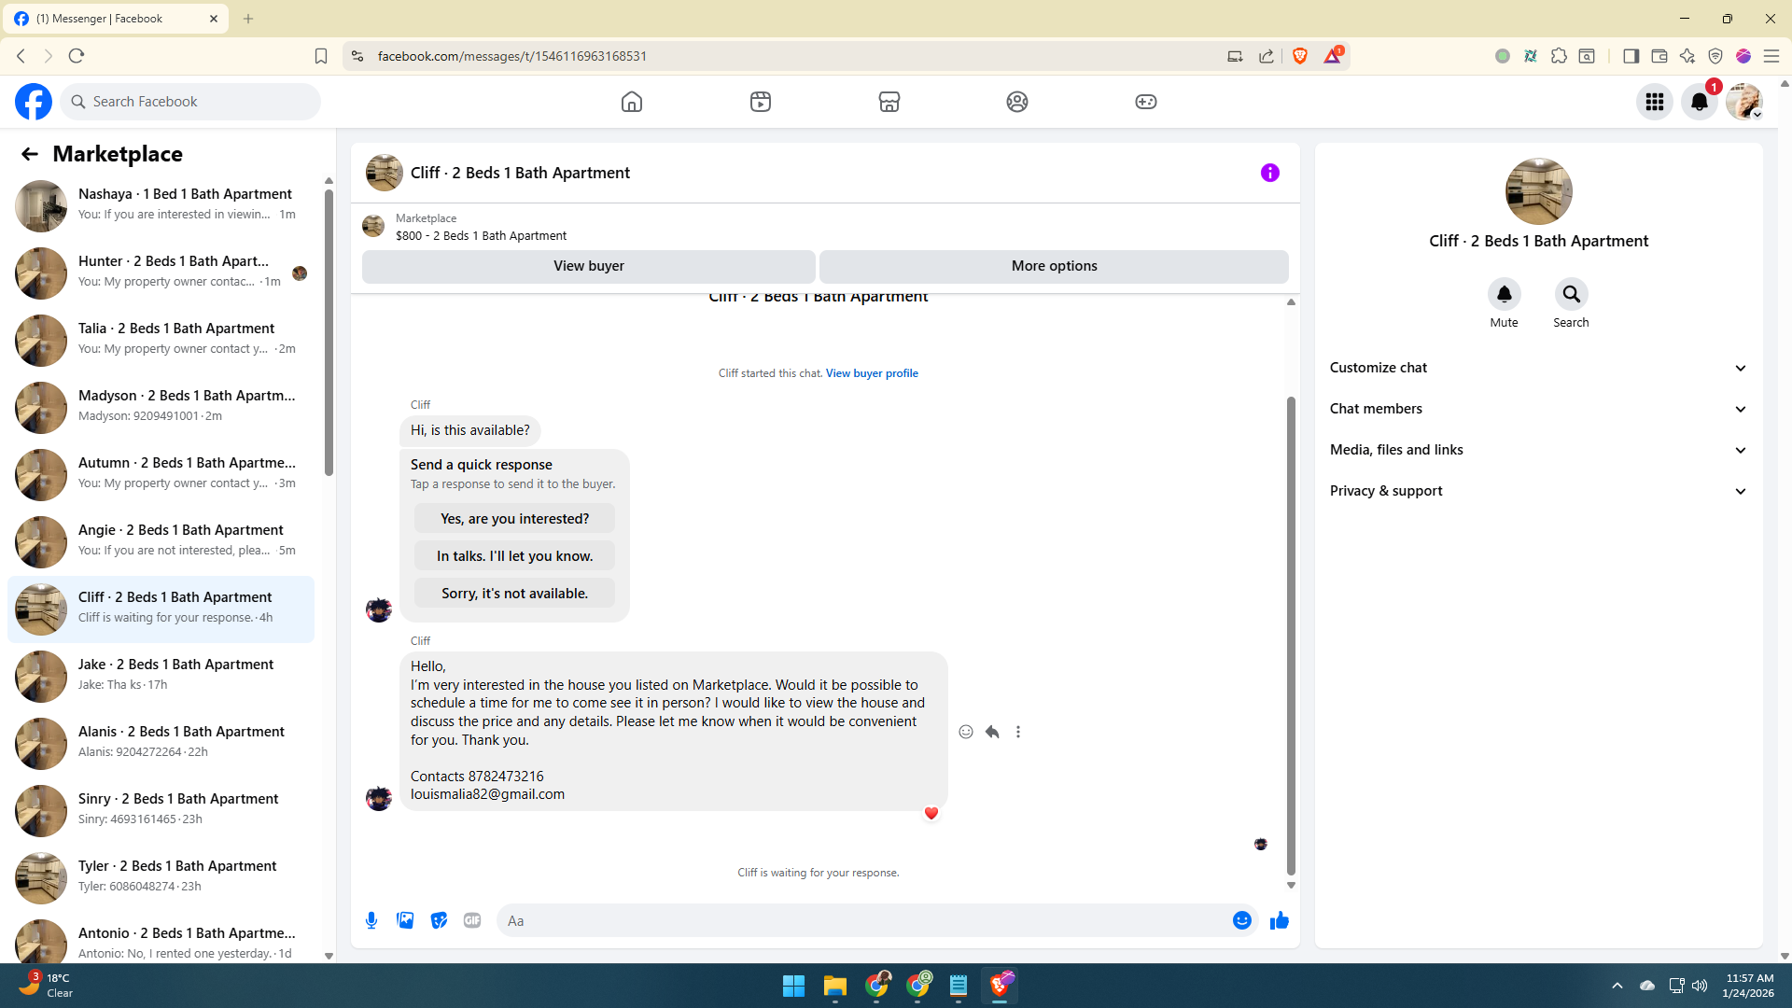1792x1008 pixels.
Task: Send a thumbs-up like
Action: 1279,920
